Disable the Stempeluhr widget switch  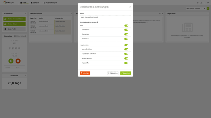(x=126, y=34)
